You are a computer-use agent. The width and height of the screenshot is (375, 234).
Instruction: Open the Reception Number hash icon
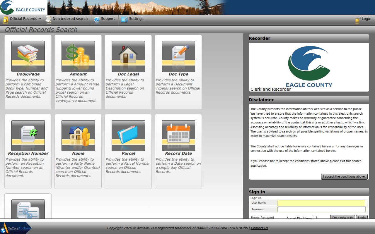28,136
